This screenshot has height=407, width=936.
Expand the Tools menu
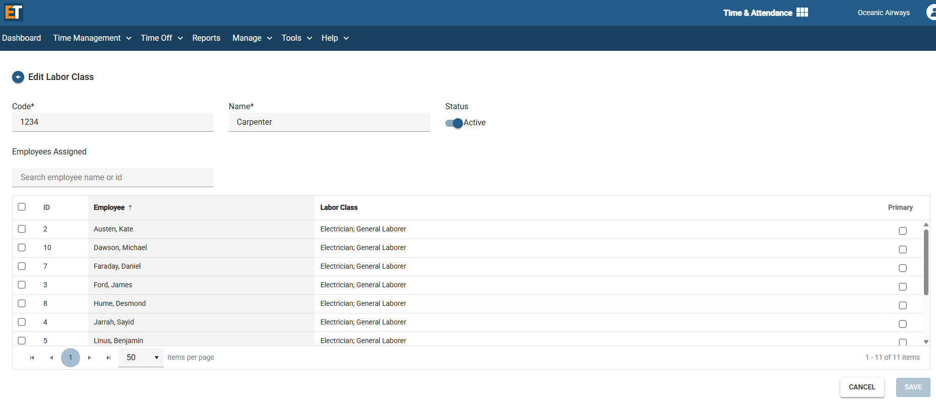297,38
